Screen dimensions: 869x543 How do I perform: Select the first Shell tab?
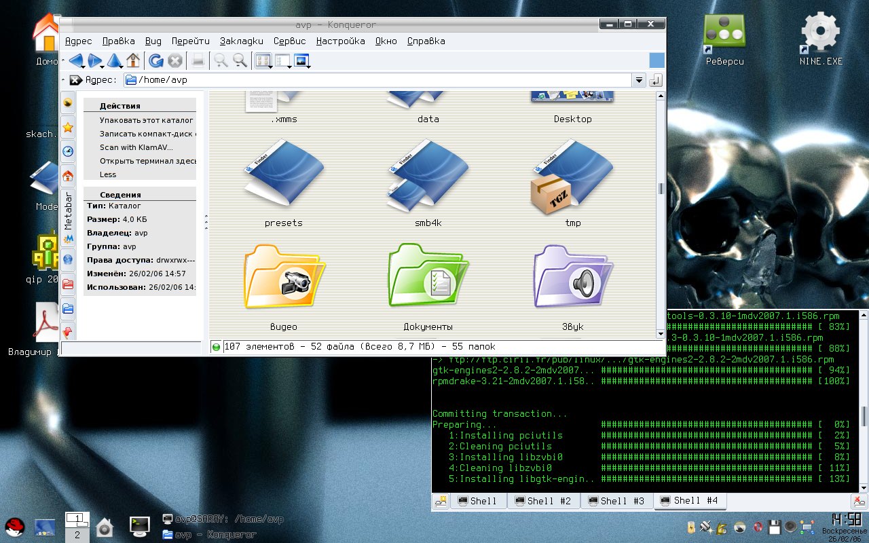click(x=479, y=502)
